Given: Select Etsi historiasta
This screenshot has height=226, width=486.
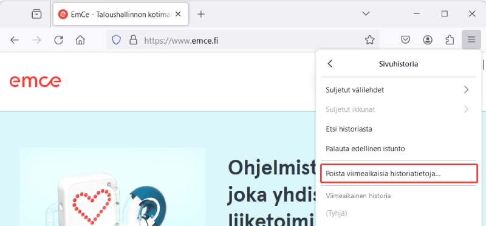Looking at the screenshot, I should (x=399, y=129).
